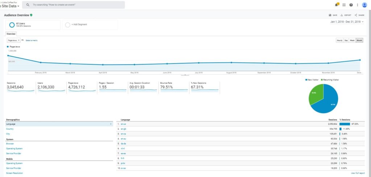Screen dimensions: 371x177
Task: Click the Share report icon
Action: click(x=356, y=15)
